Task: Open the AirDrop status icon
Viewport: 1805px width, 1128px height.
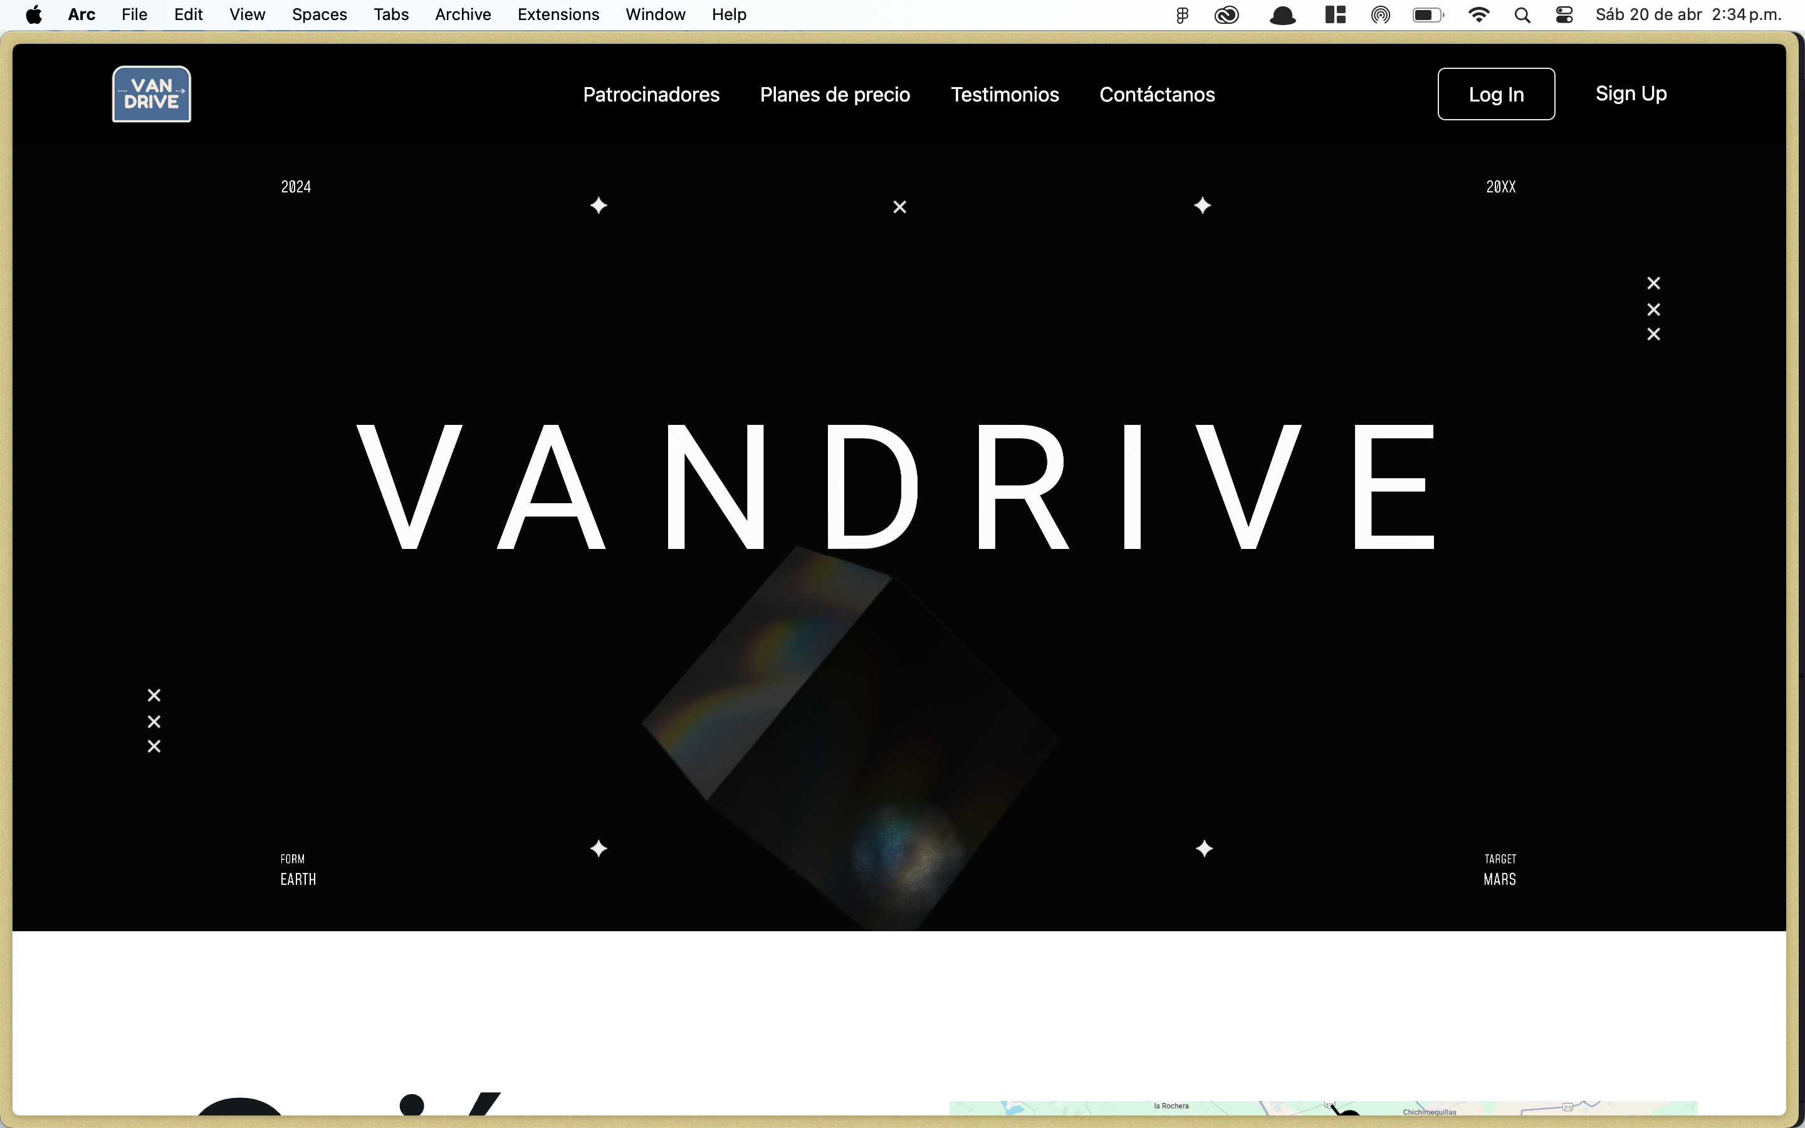Action: point(1381,15)
